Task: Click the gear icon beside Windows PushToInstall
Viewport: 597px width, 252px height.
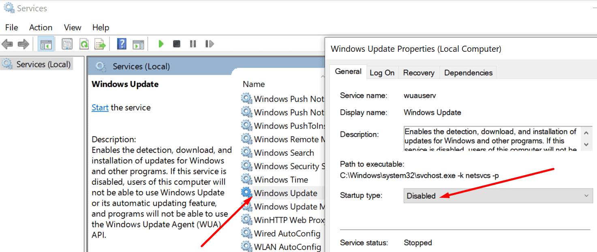Action: click(247, 125)
